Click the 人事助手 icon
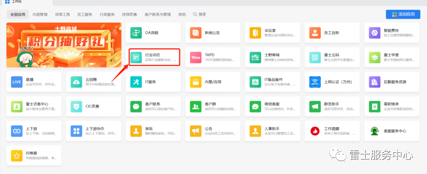This screenshot has width=427, height=174. (x=255, y=131)
